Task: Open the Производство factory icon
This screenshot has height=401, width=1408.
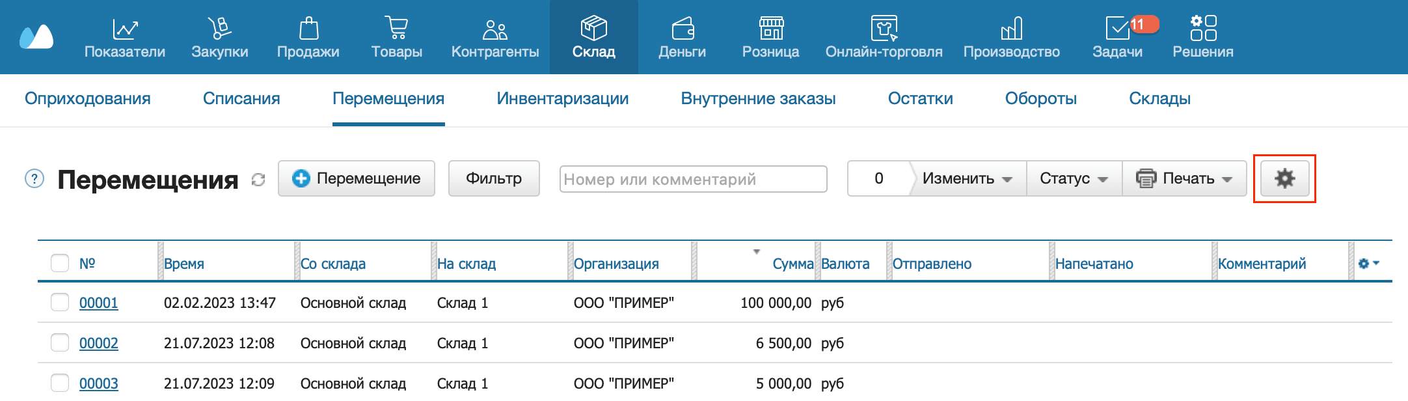Action: (1012, 29)
